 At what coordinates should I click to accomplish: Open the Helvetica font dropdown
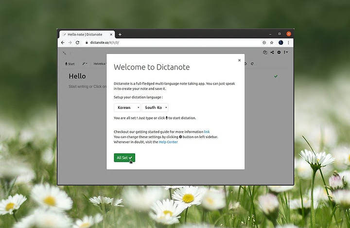100,64
